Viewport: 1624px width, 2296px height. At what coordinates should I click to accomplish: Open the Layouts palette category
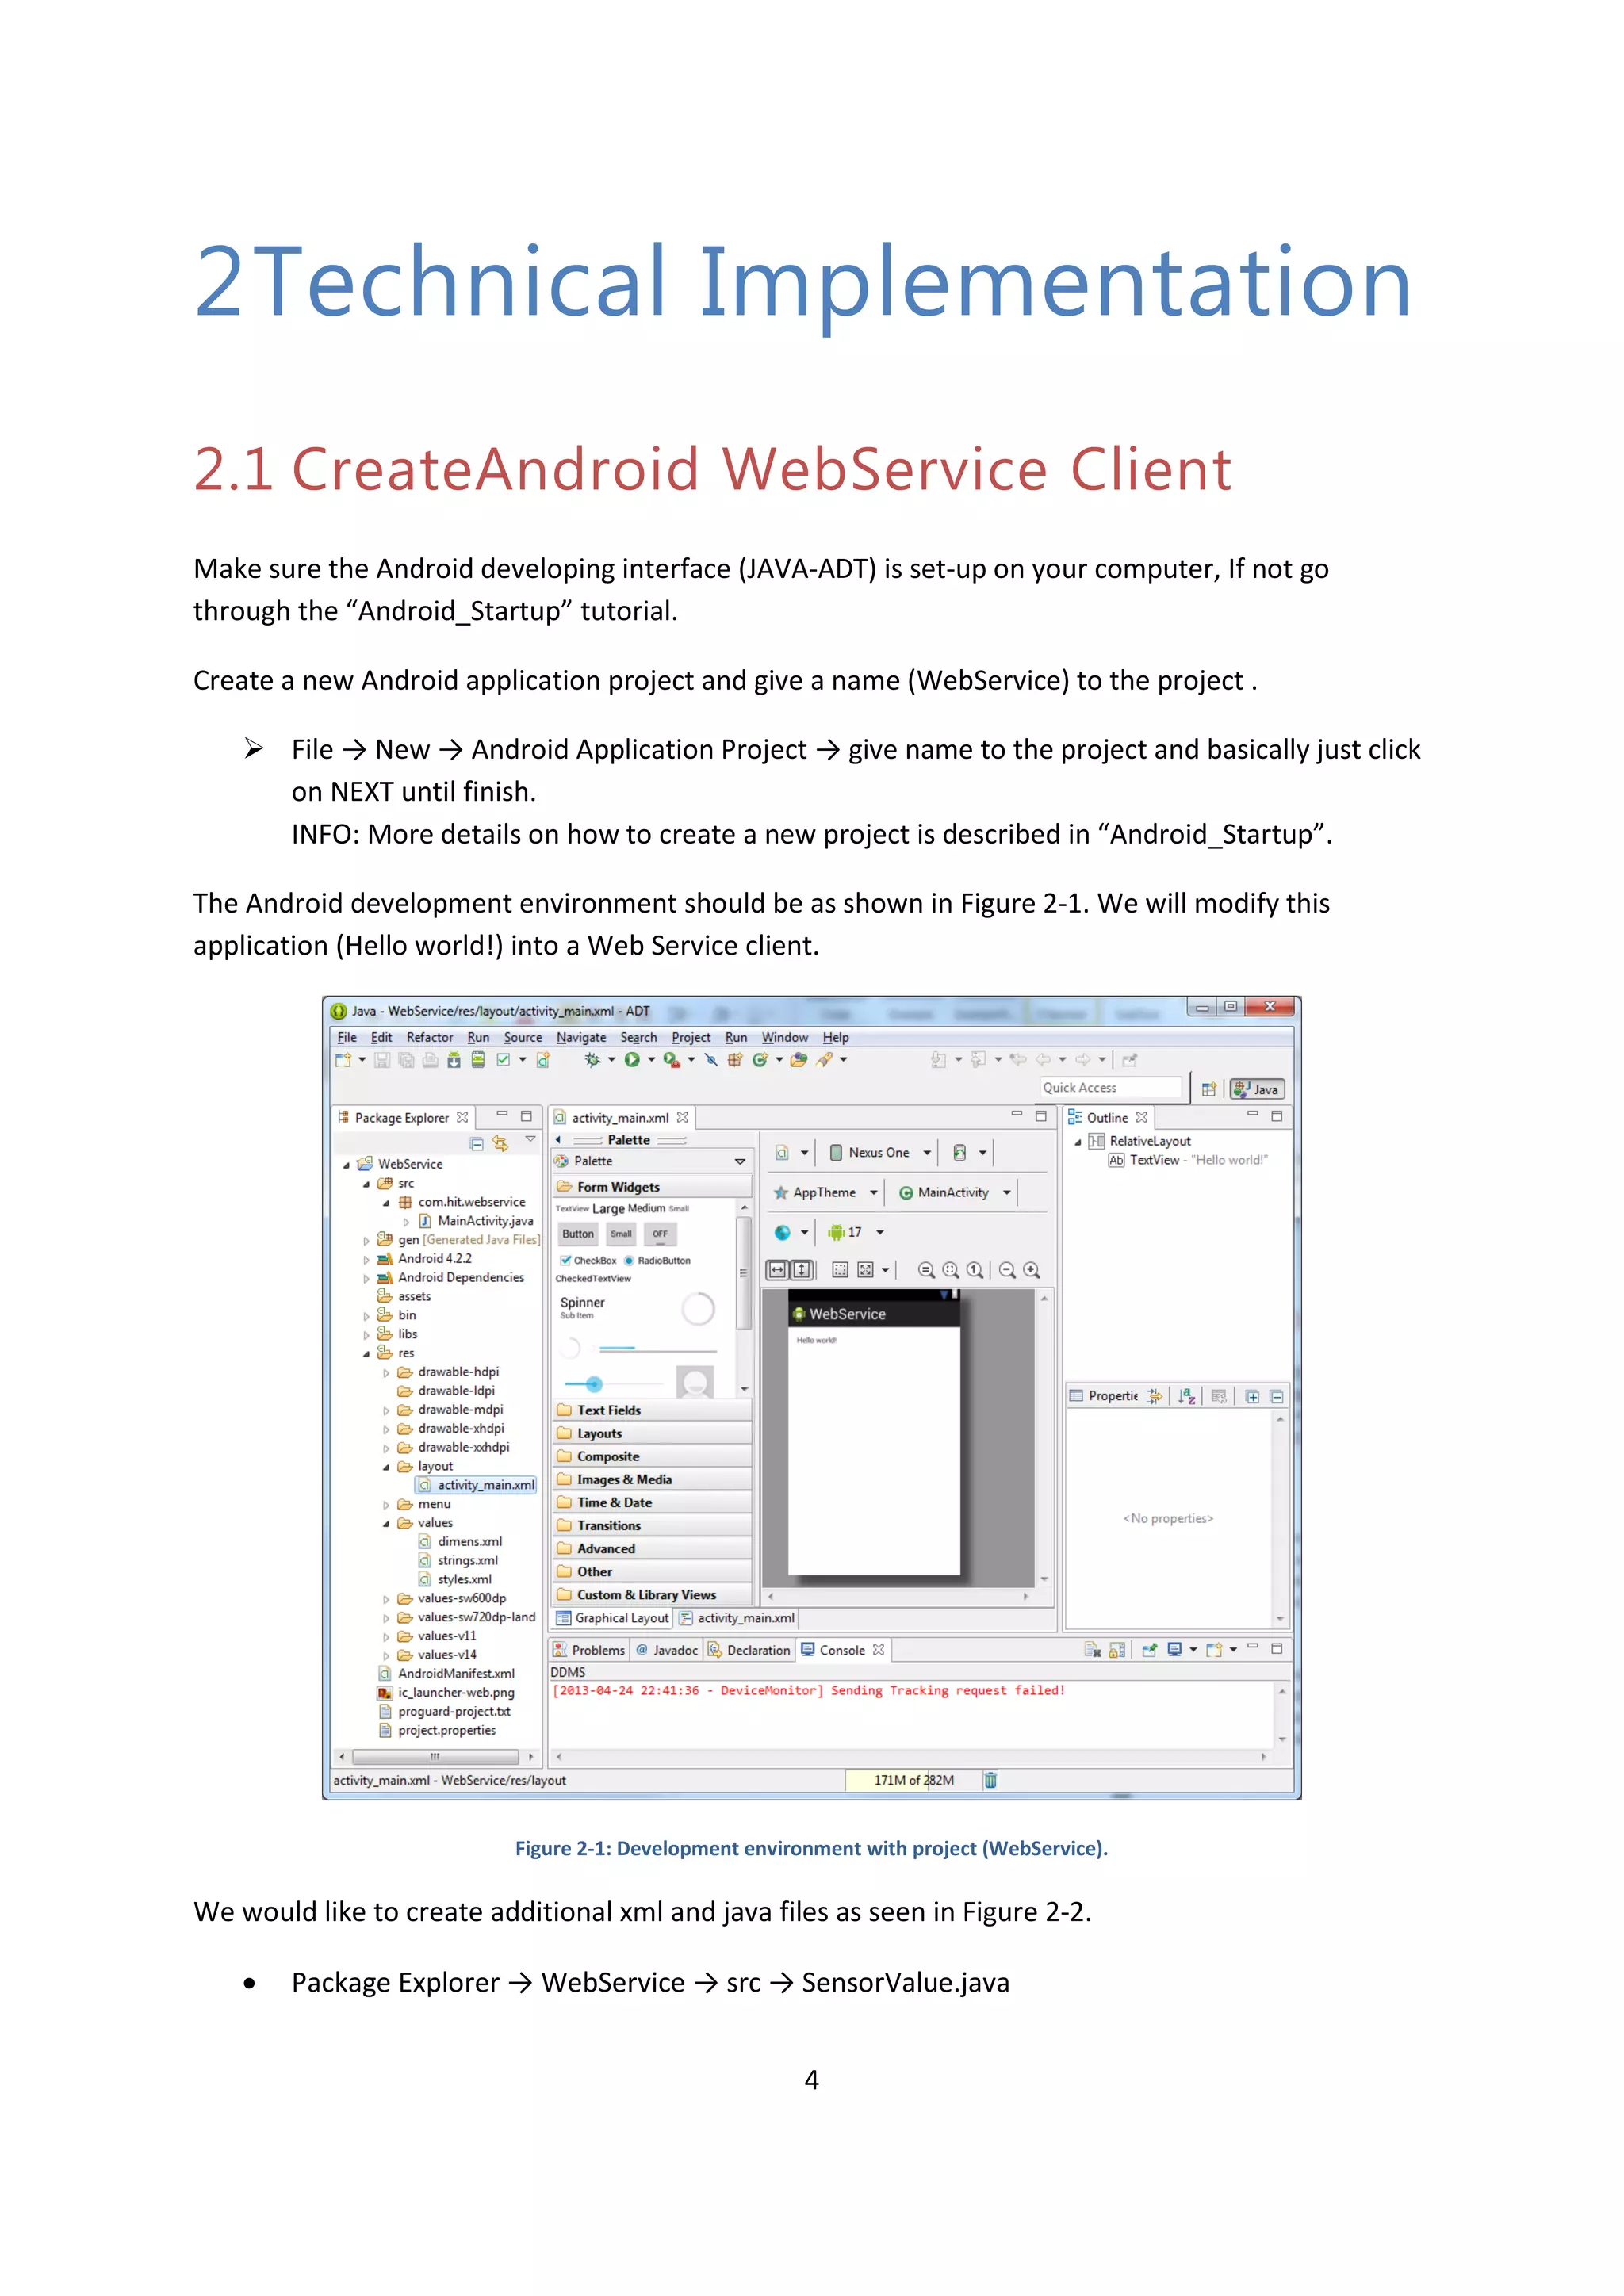[652, 1433]
